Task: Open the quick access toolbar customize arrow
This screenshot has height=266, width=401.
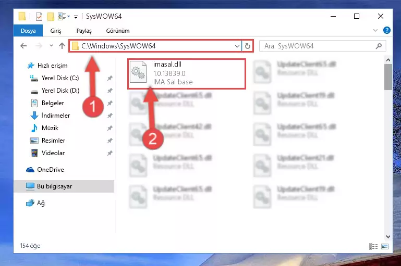Action: [76, 17]
